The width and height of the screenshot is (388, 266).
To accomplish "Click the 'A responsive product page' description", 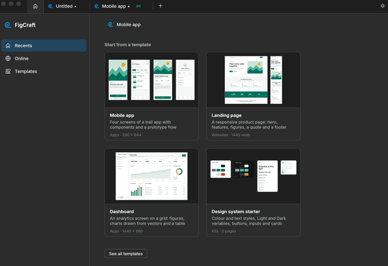I will (249, 125).
